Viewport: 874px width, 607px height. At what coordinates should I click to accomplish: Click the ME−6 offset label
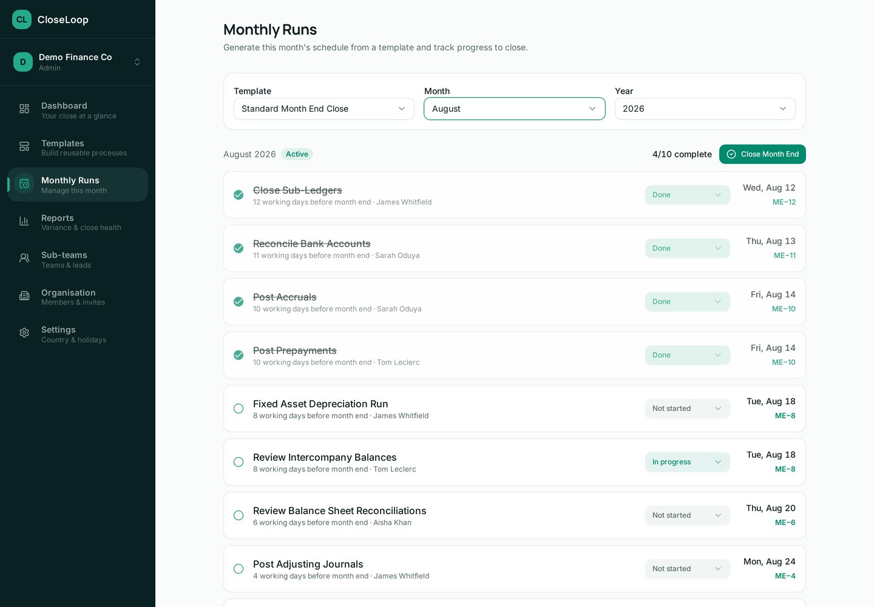click(x=785, y=523)
